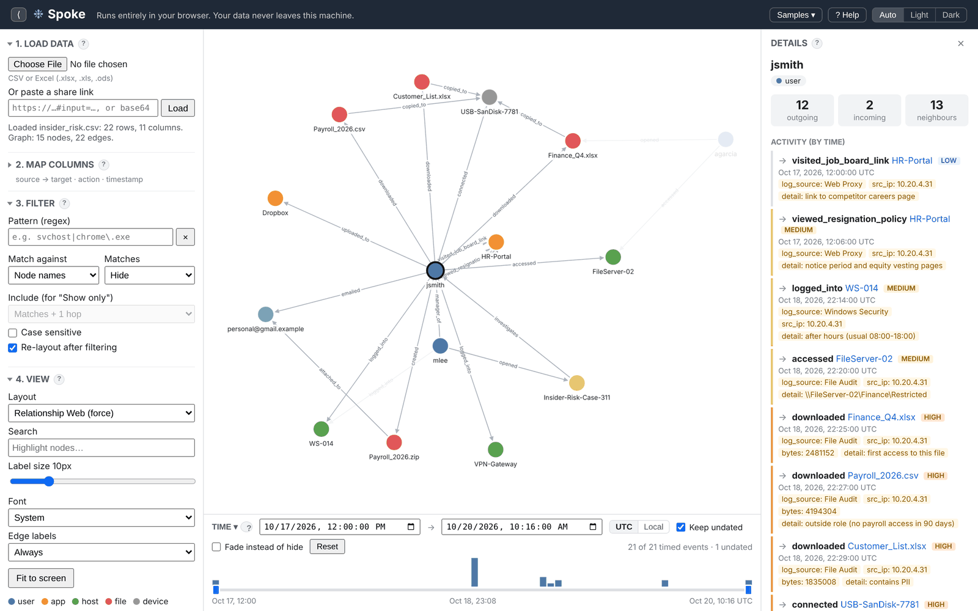This screenshot has height=611, width=978.
Task: Clear the regex pattern with the x button
Action: pyautogui.click(x=185, y=237)
